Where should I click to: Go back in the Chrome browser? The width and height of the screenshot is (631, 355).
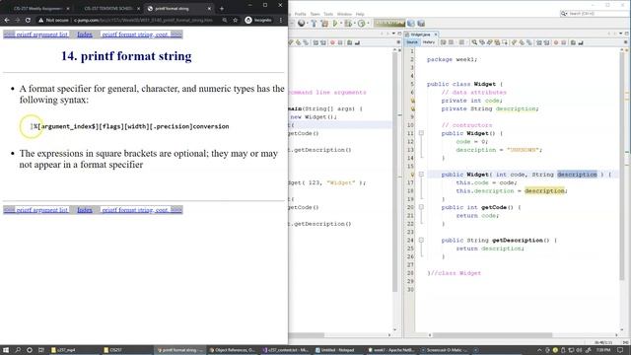click(x=7, y=20)
